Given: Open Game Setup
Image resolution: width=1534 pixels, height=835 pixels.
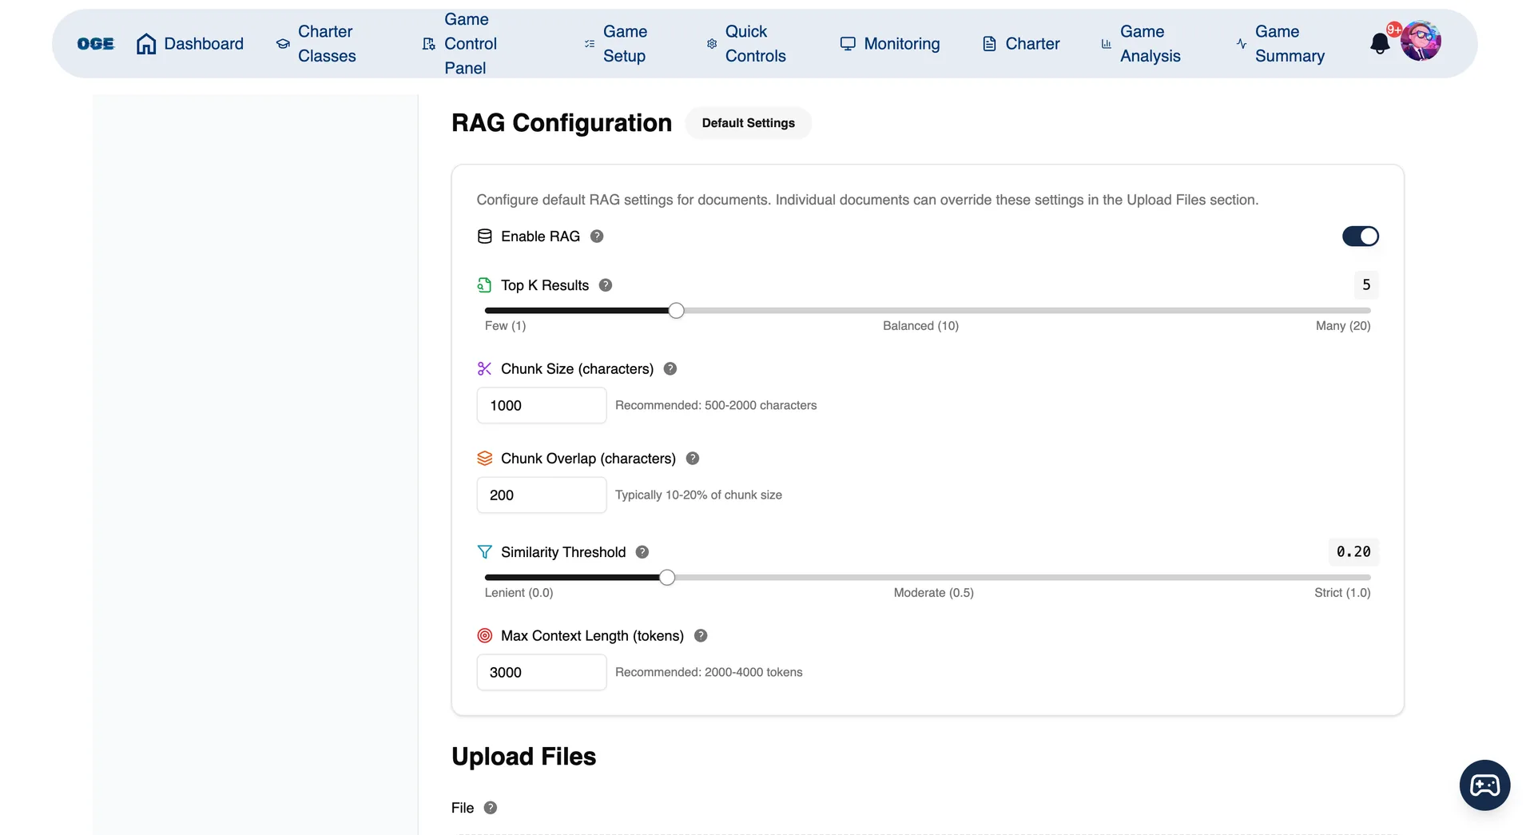Looking at the screenshot, I should [x=615, y=44].
